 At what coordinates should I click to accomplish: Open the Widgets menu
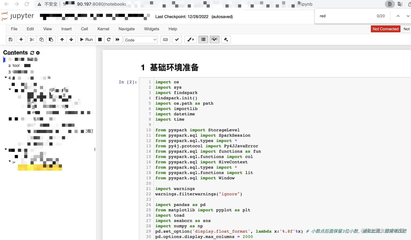pos(152,29)
